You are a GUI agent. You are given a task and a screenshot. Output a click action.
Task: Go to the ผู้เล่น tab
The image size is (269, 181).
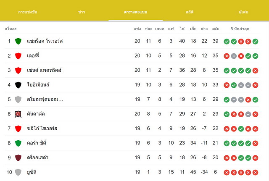243,12
